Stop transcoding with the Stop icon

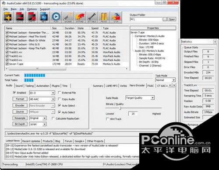(x=116, y=17)
